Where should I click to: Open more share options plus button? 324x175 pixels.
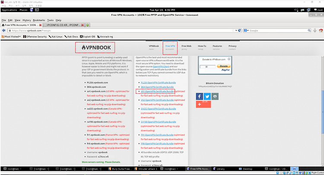click(x=203, y=104)
